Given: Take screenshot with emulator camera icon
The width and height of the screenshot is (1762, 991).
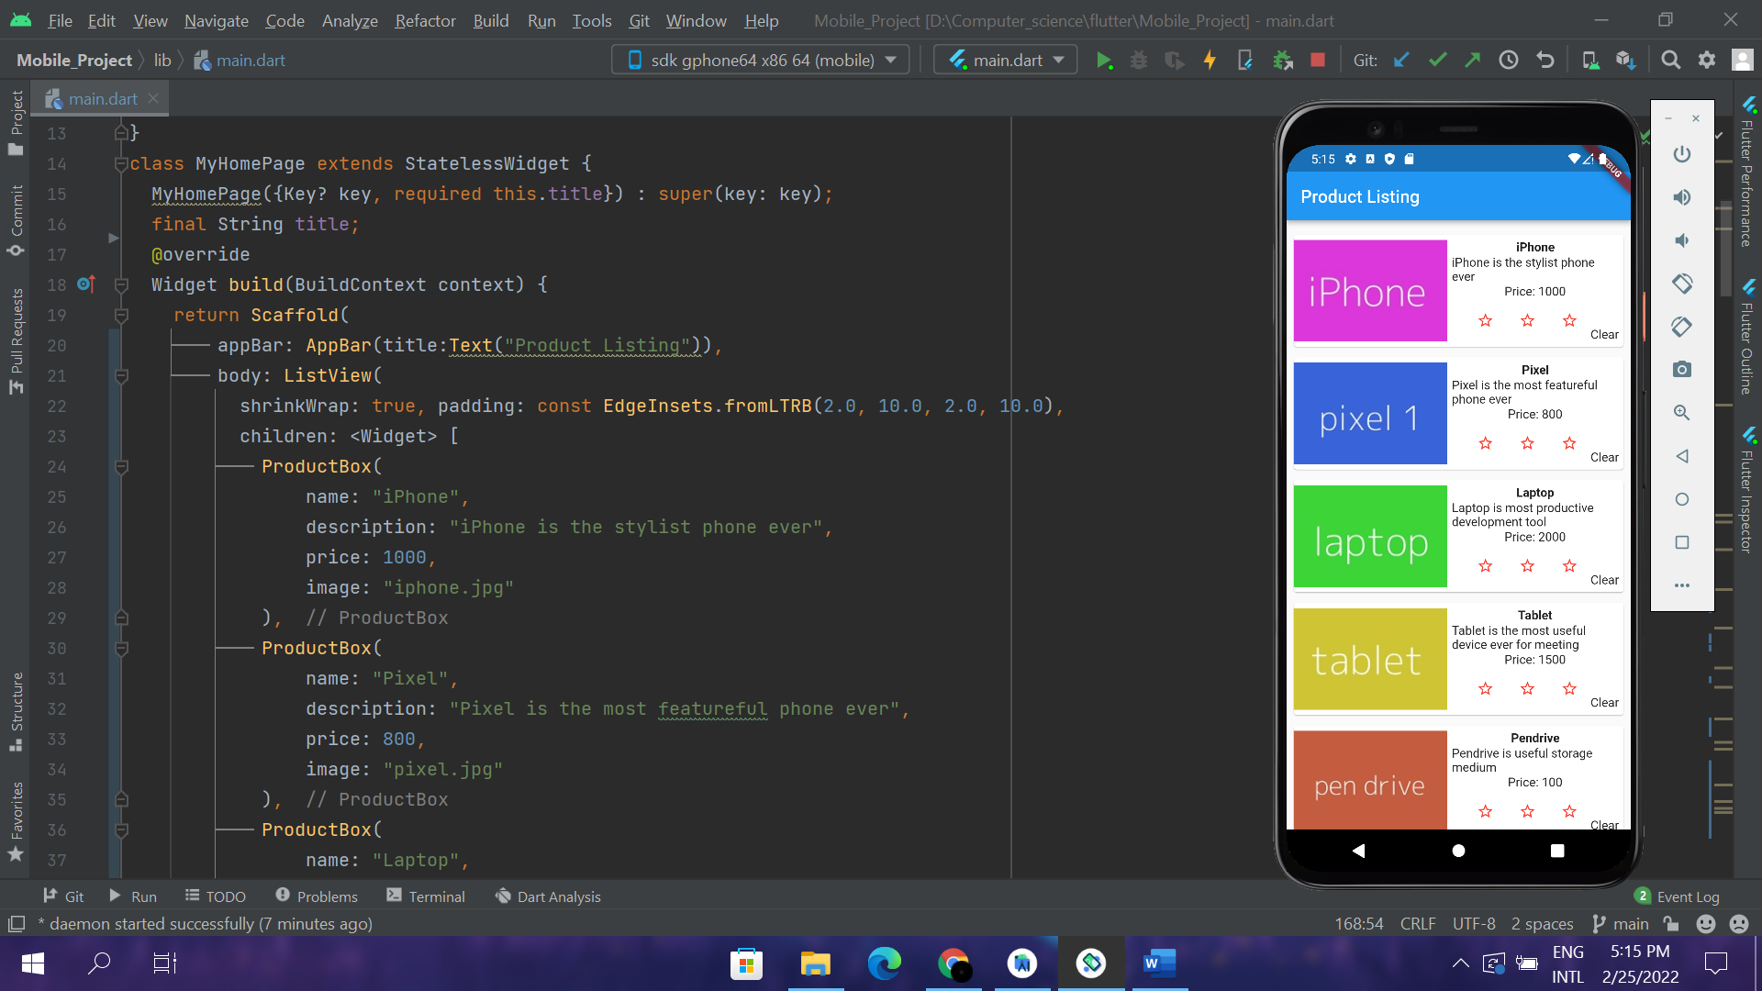Looking at the screenshot, I should pos(1682,369).
